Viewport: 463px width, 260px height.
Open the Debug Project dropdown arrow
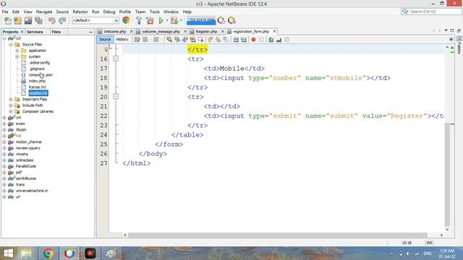182,20
